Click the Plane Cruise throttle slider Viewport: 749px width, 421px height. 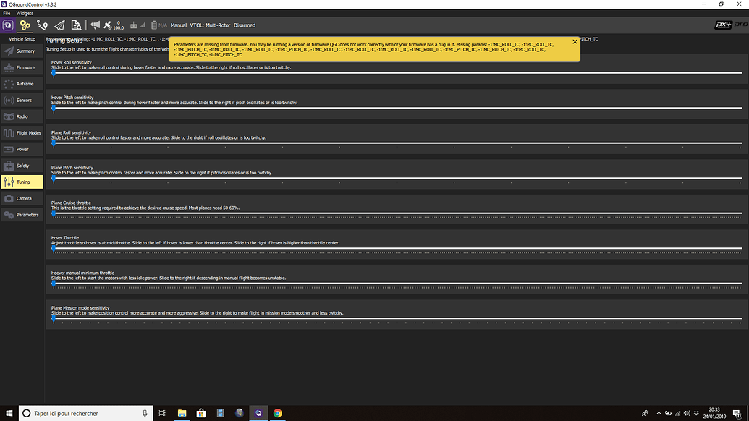[397, 213]
